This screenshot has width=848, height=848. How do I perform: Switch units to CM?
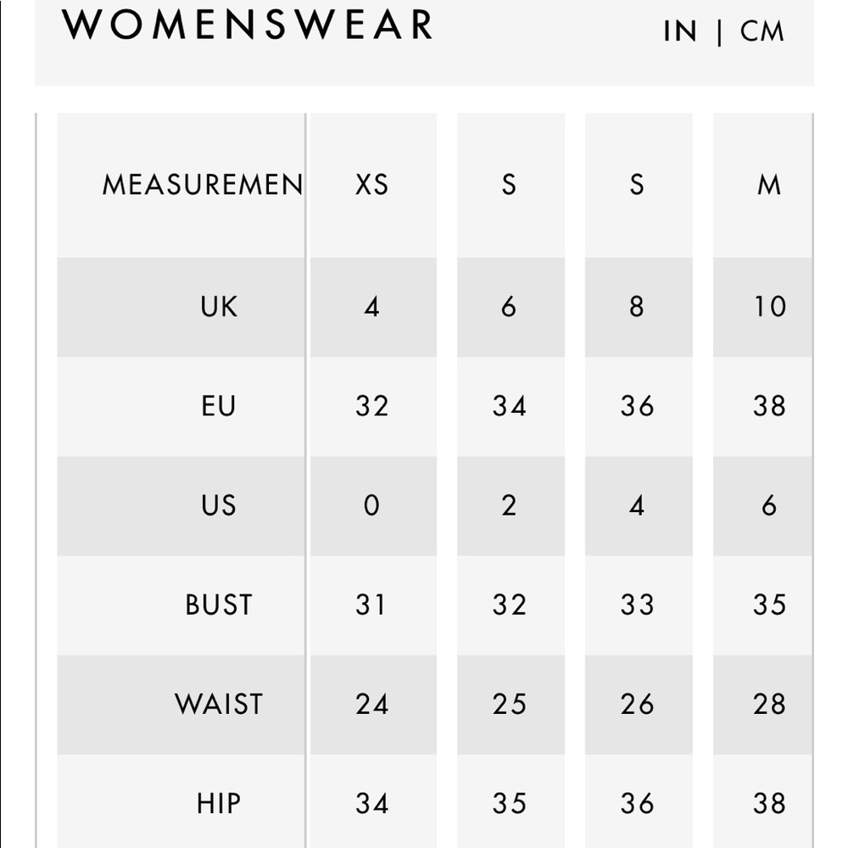tap(762, 31)
